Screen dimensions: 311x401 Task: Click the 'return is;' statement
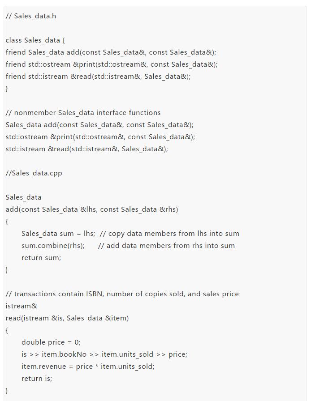pyautogui.click(x=37, y=379)
